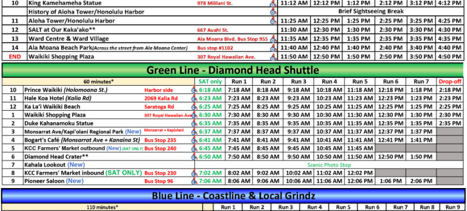Click '978 Mililani St.' address
Viewport: 467px width, 211px height.
click(215, 3)
